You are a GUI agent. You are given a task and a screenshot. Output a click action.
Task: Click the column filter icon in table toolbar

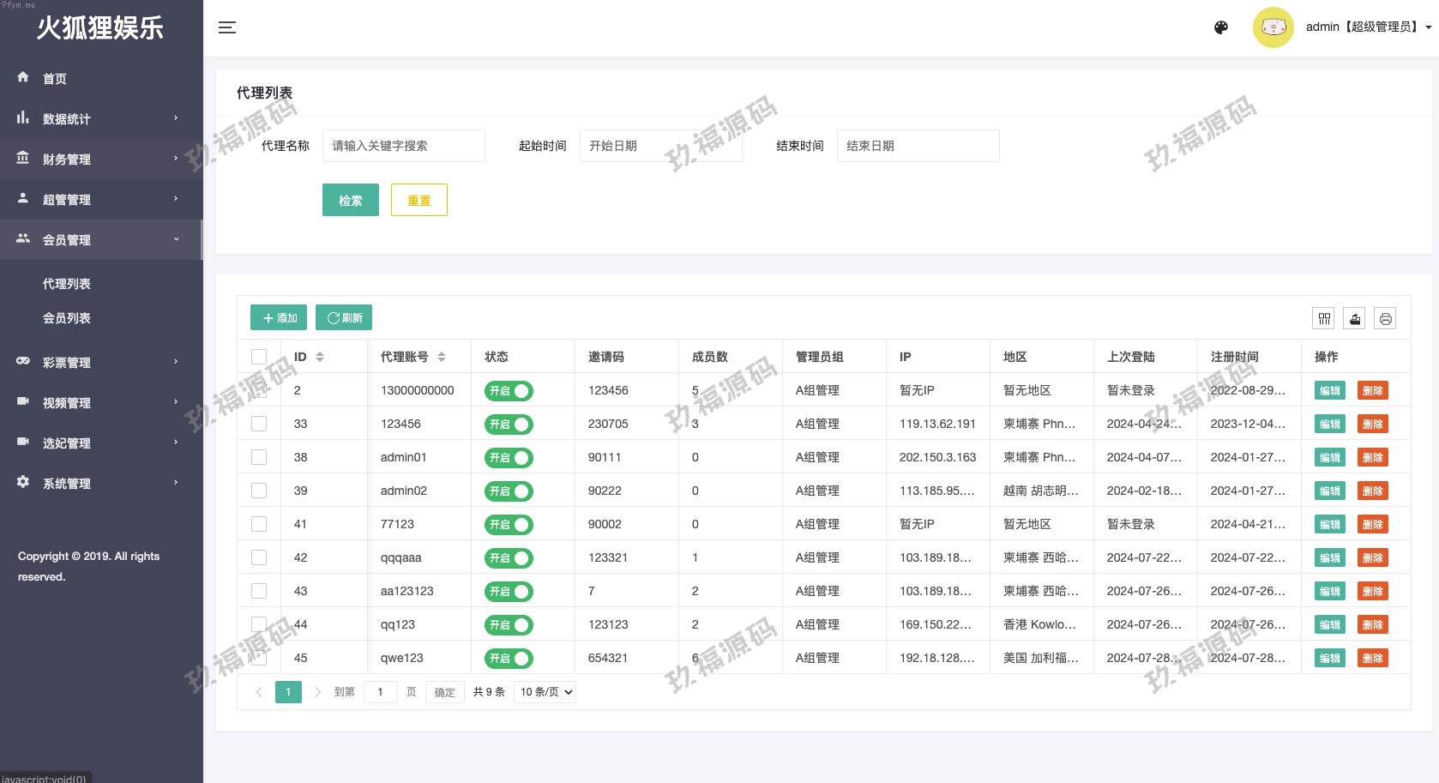click(1324, 319)
